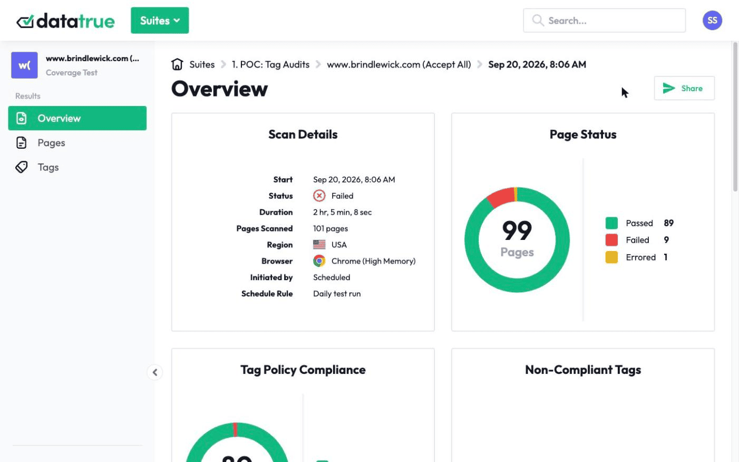Click the home breadcrumb icon
The image size is (739, 462).
point(177,64)
